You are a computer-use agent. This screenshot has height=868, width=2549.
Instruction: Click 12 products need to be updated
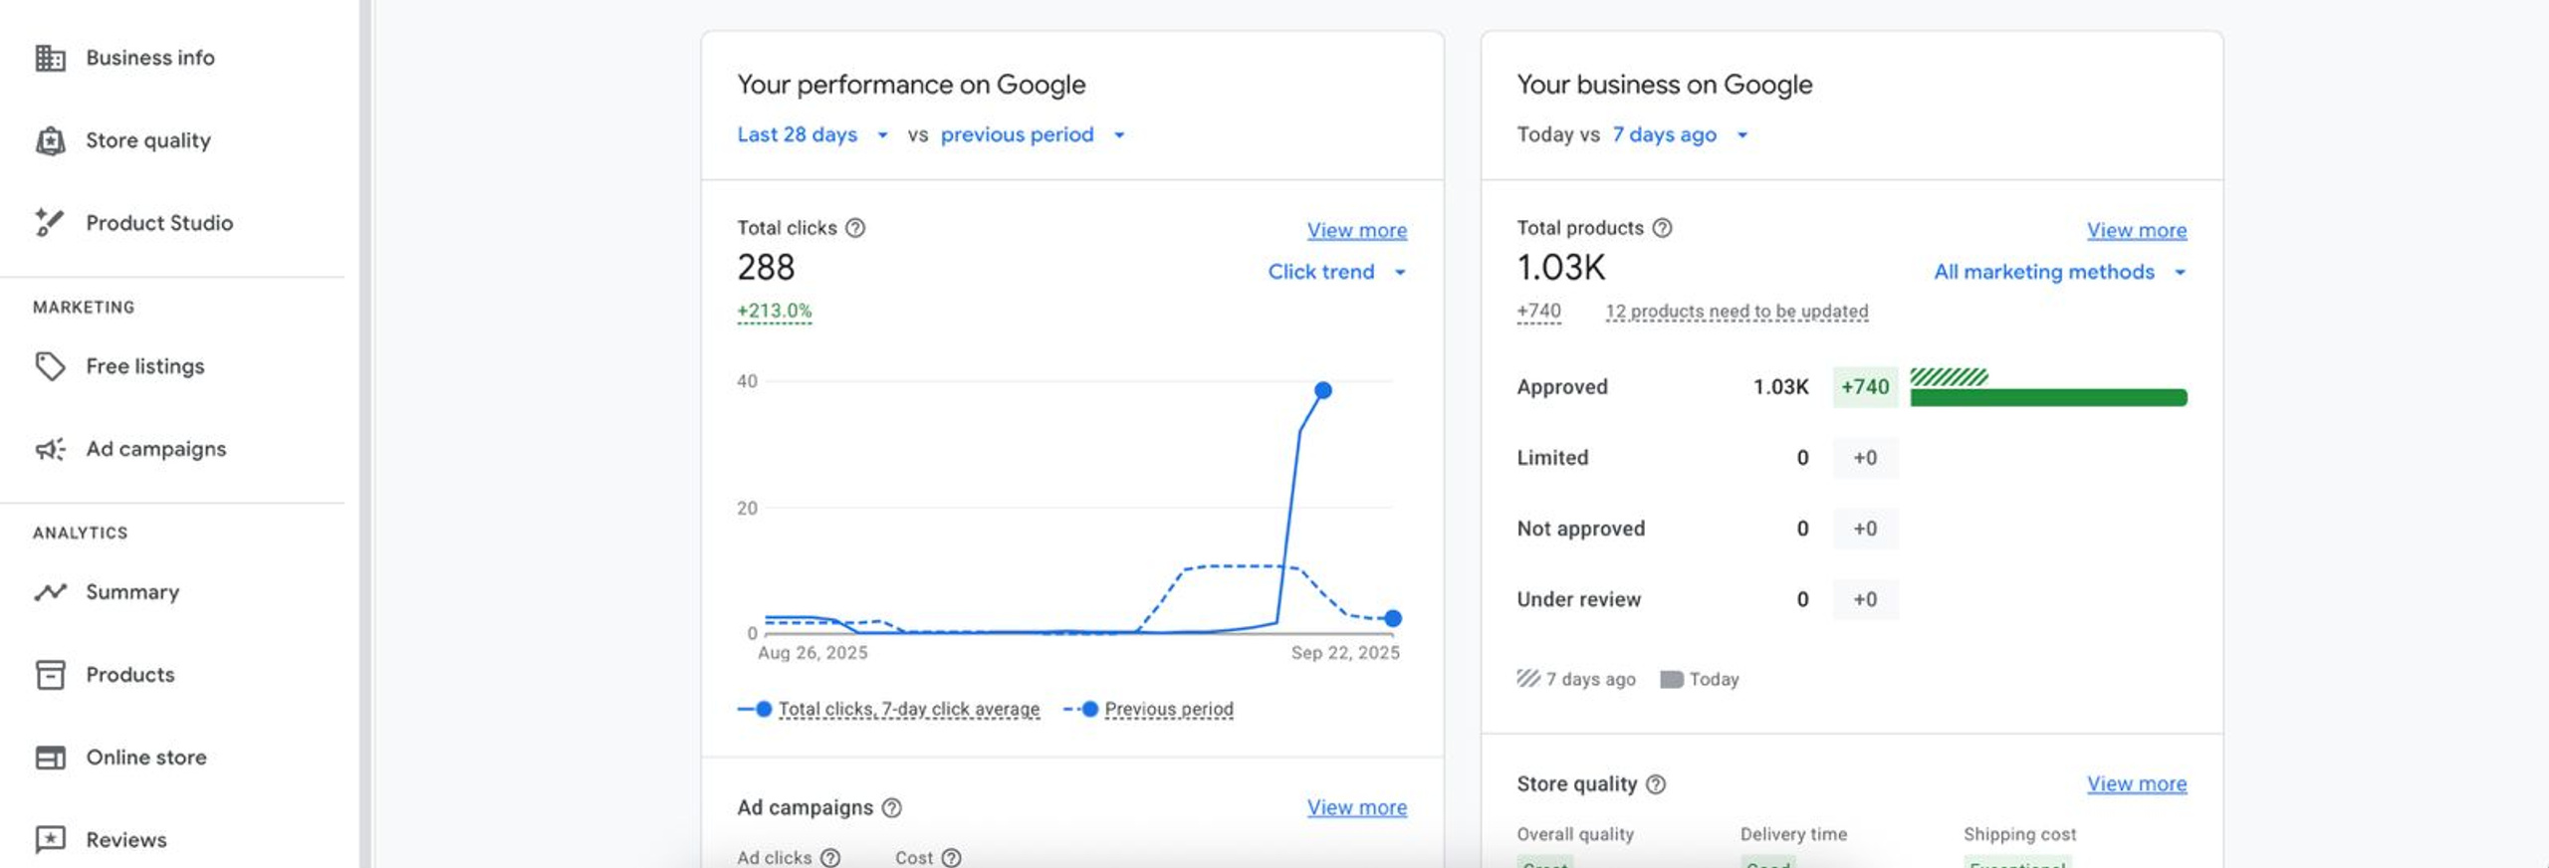(1737, 312)
